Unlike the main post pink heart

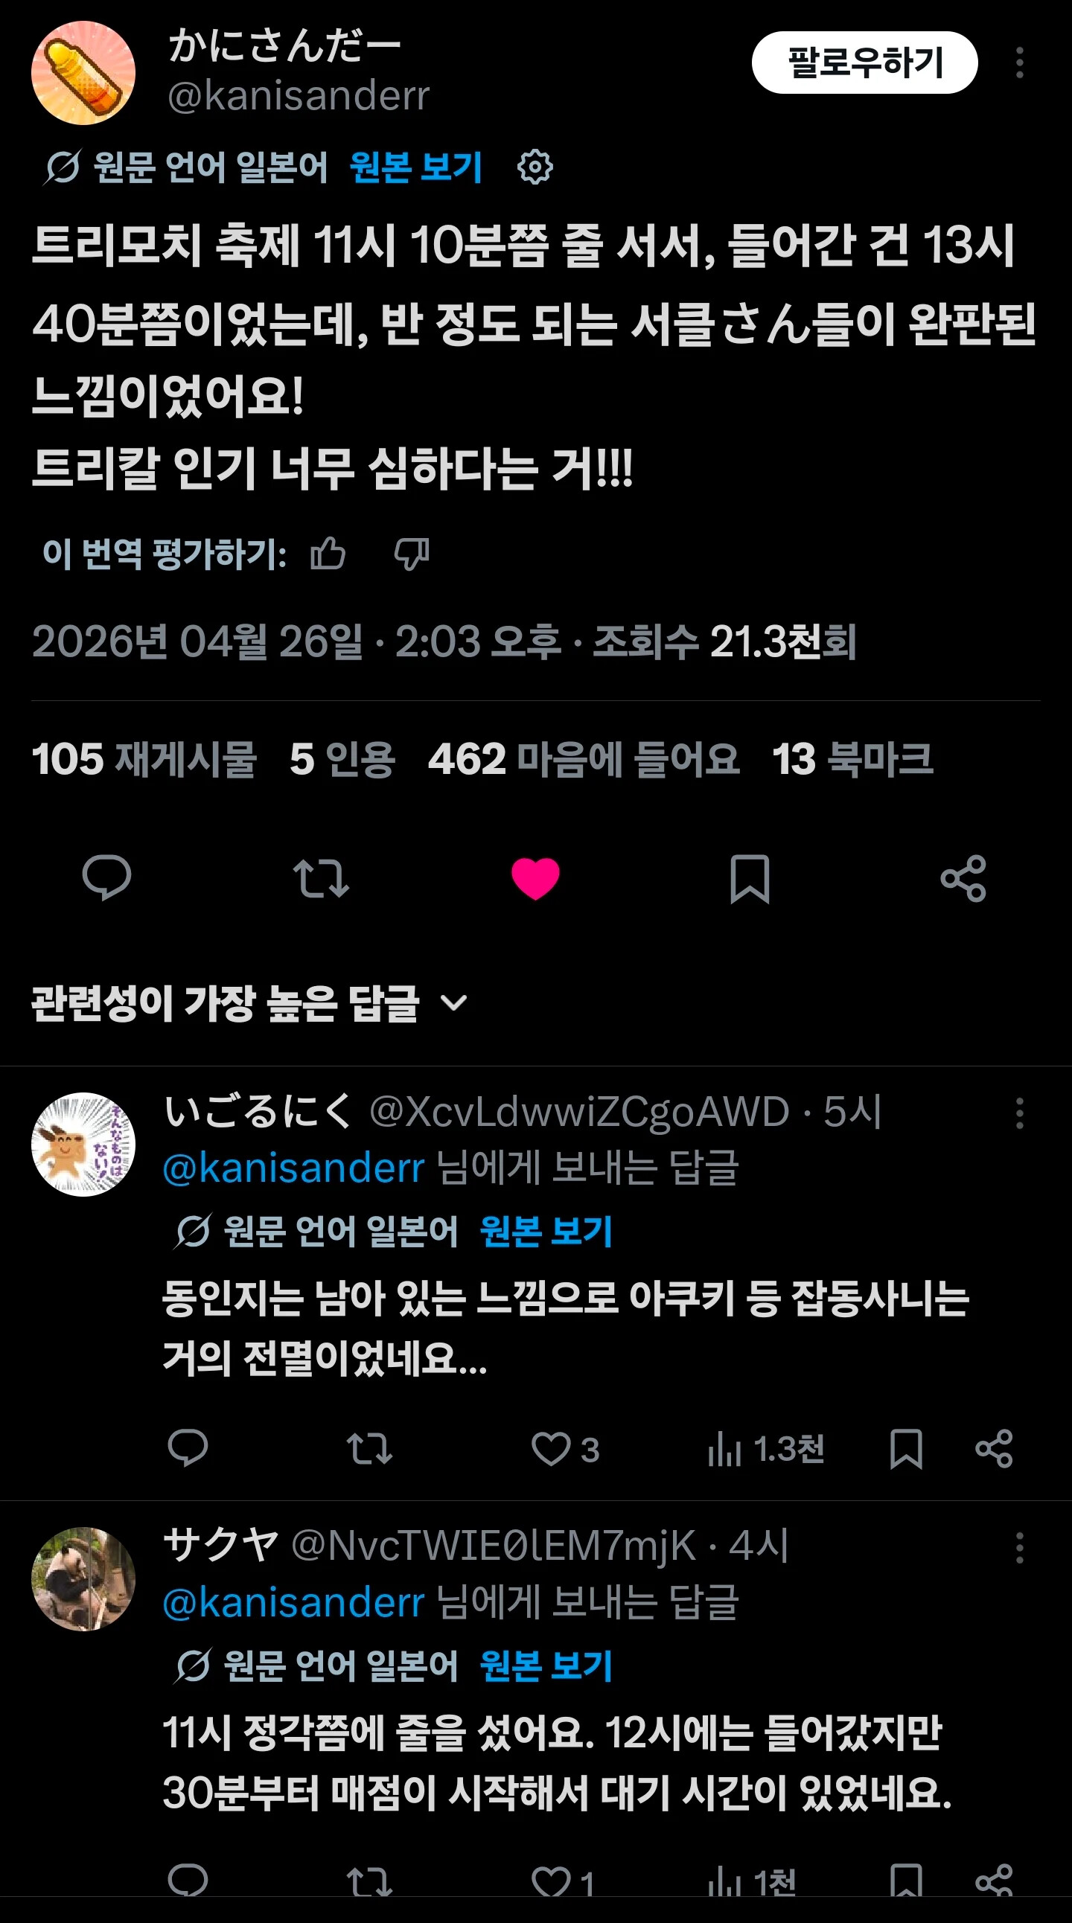pyautogui.click(x=535, y=878)
